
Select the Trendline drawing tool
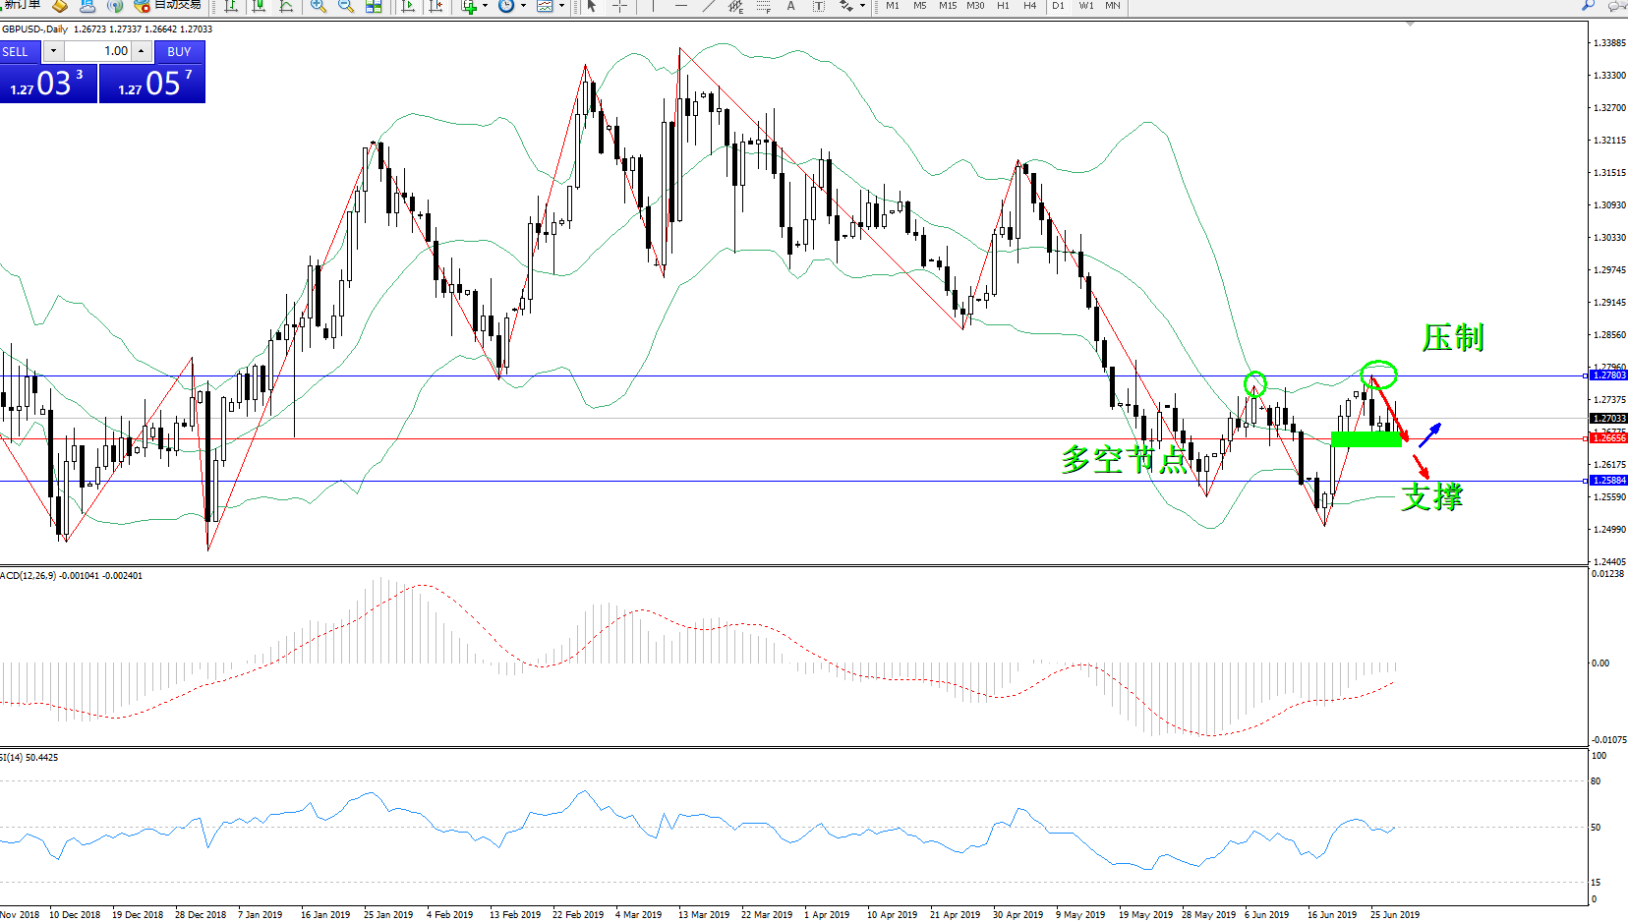point(709,5)
